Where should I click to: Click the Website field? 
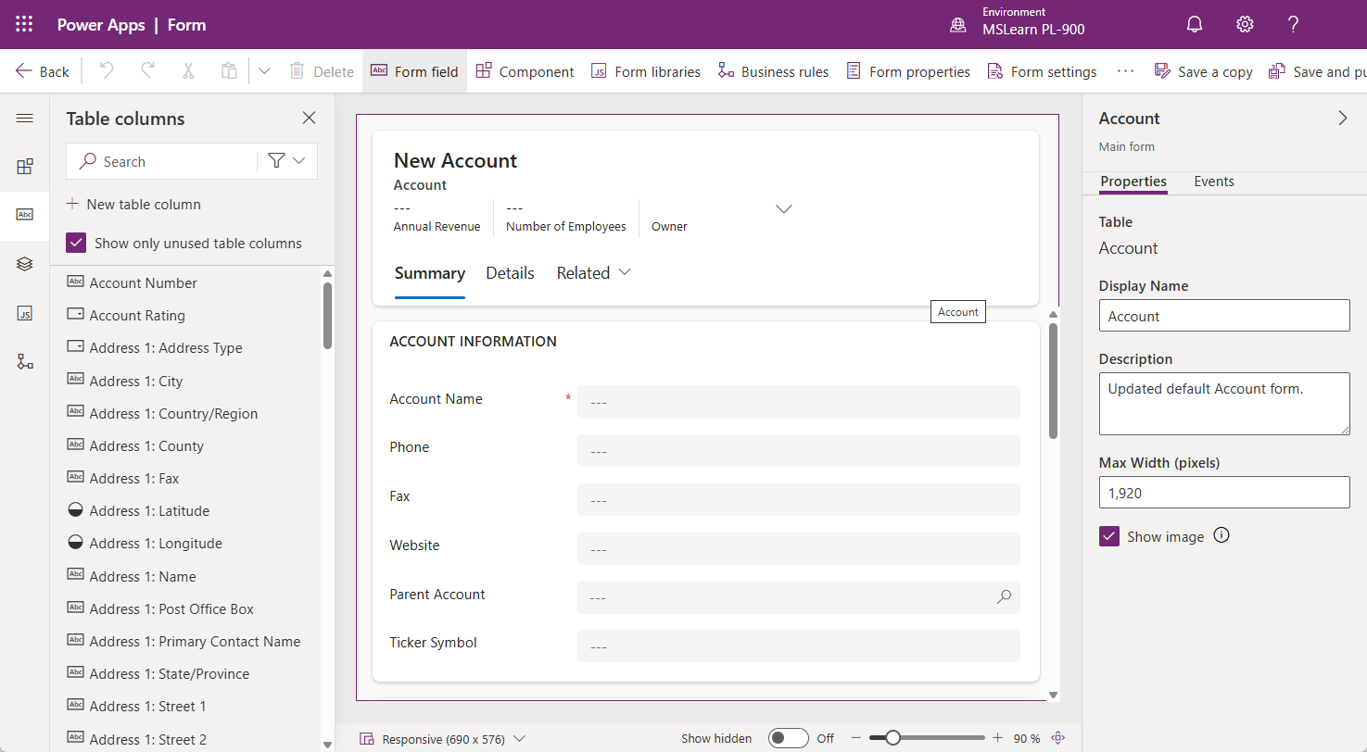click(799, 548)
